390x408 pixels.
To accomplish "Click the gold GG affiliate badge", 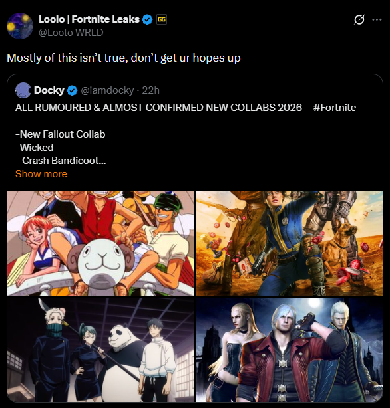I will coord(162,19).
